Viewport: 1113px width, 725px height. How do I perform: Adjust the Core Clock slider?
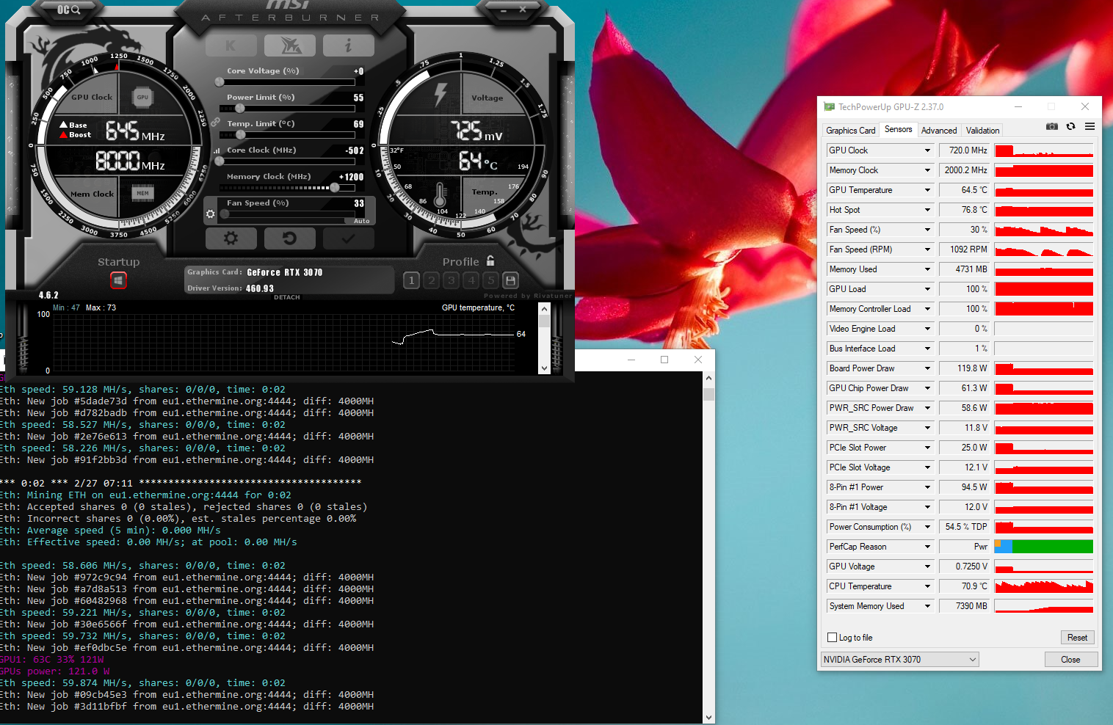click(287, 161)
